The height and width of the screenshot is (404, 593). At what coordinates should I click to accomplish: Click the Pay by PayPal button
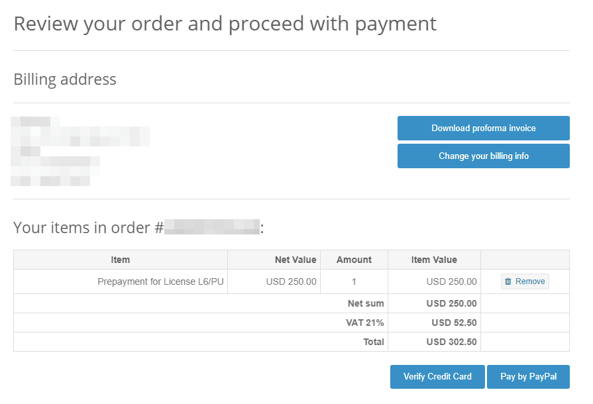pyautogui.click(x=528, y=376)
